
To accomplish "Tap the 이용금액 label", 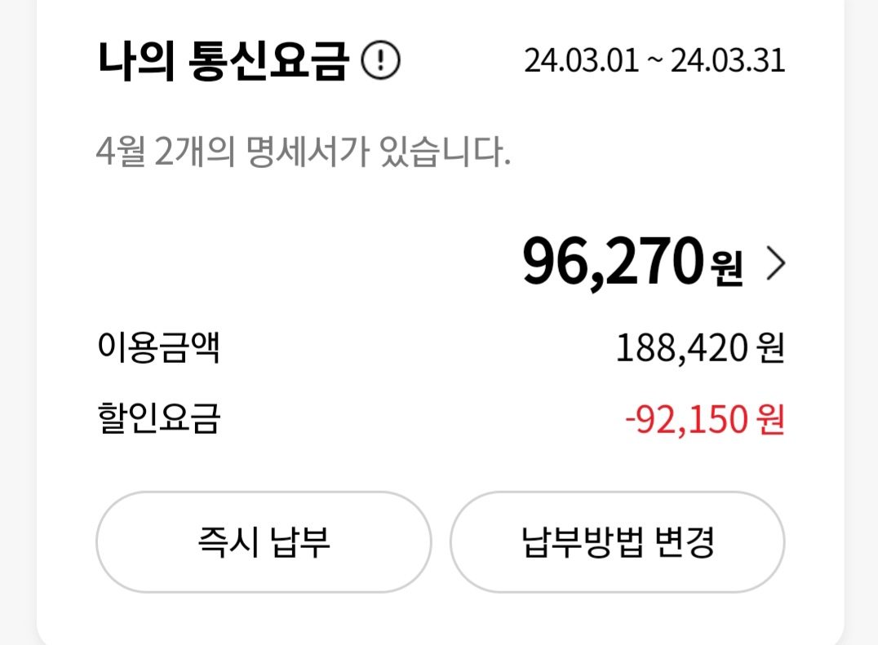I will pos(158,349).
